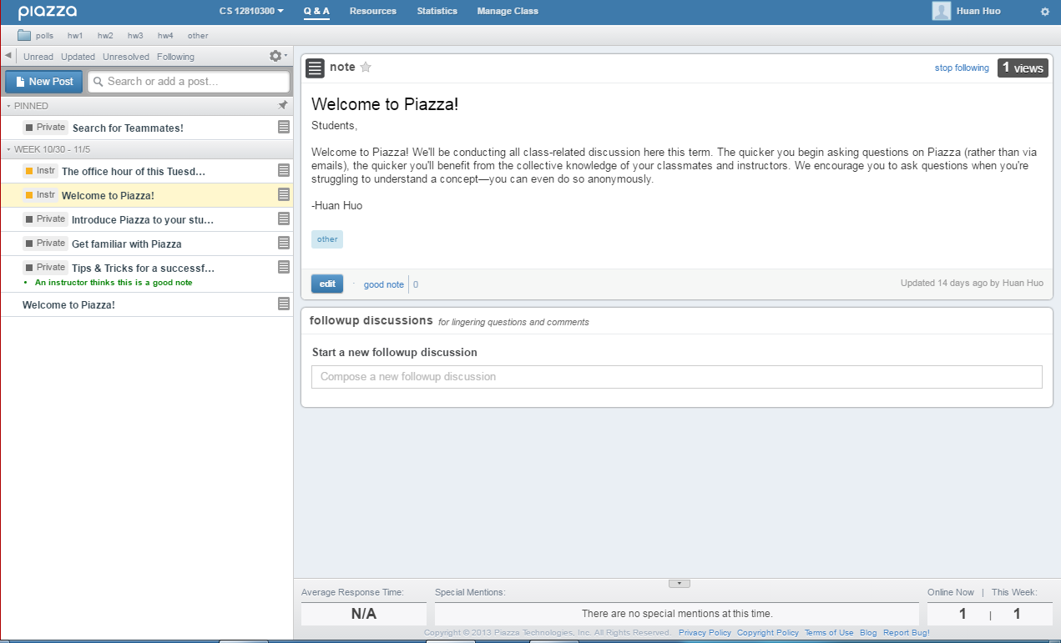Select the hw4 folder filter
Image resolution: width=1061 pixels, height=643 pixels.
pos(165,36)
